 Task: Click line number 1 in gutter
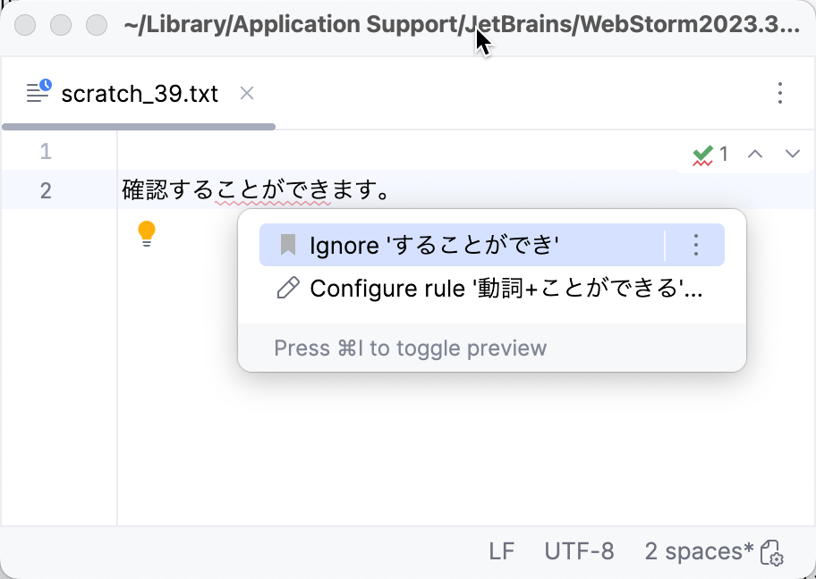46,152
